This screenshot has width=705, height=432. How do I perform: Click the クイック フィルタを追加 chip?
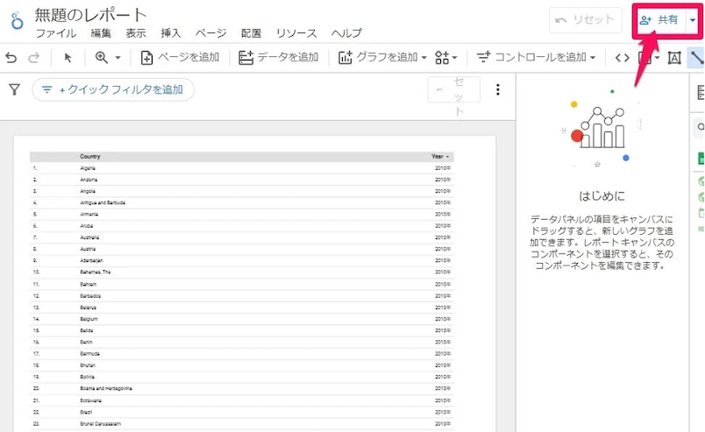[113, 89]
